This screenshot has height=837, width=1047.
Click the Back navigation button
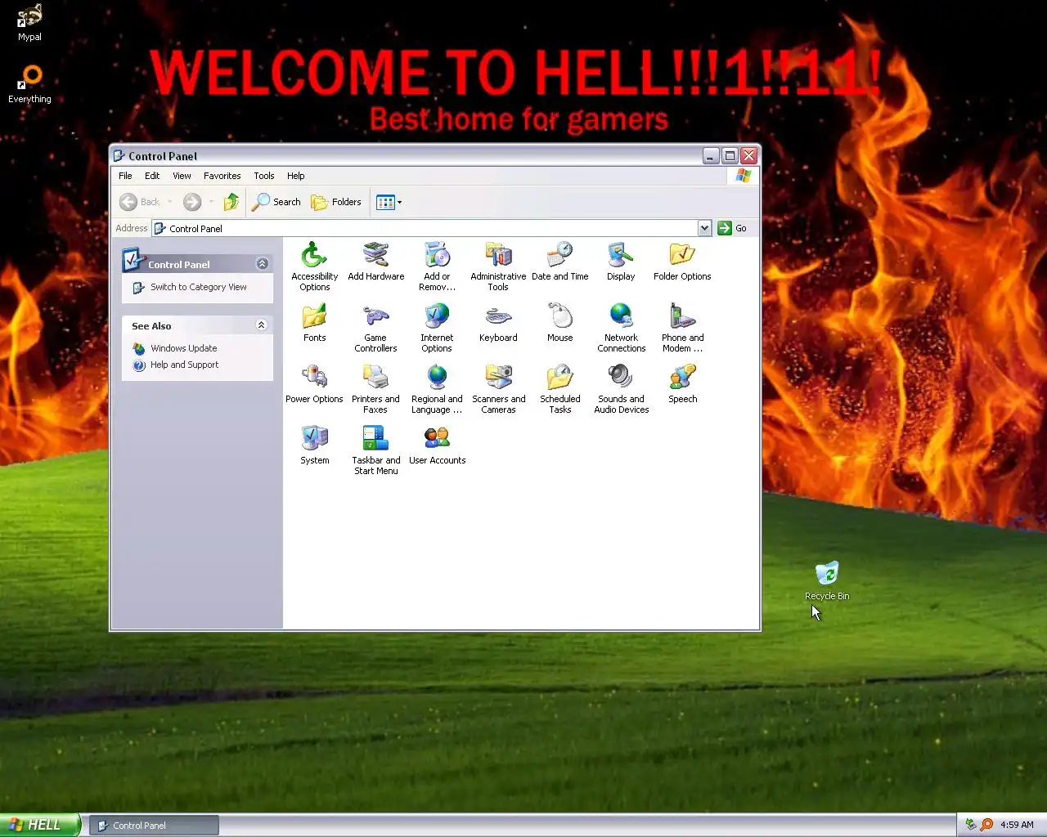(x=141, y=201)
